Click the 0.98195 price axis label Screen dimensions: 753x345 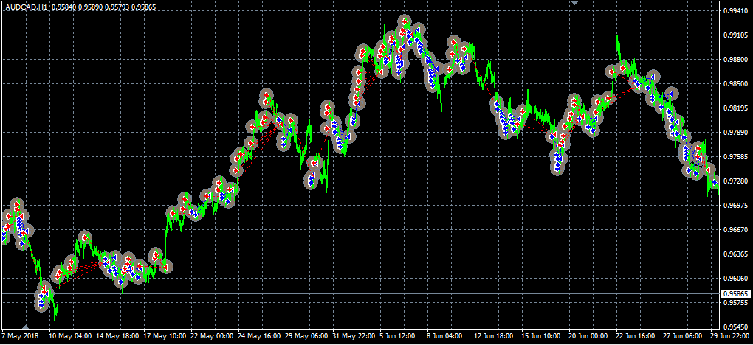pos(735,108)
